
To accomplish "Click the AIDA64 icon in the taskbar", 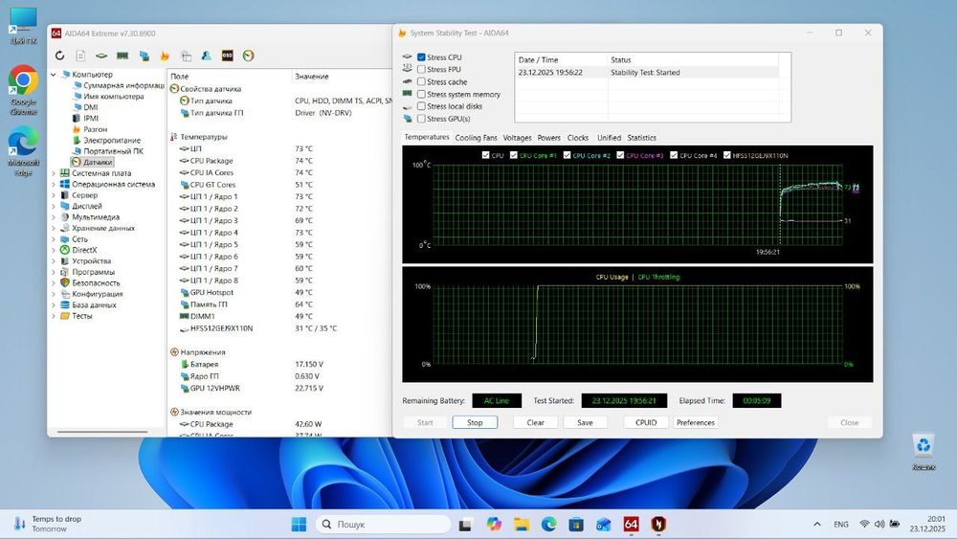I will click(x=631, y=524).
